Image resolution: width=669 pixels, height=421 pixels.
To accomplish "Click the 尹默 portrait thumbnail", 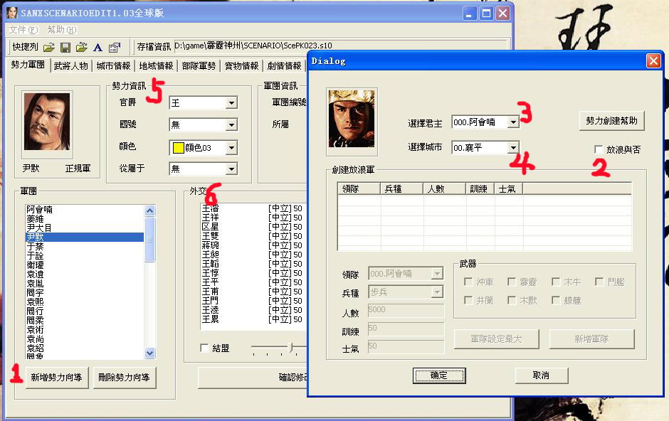I will [47, 121].
